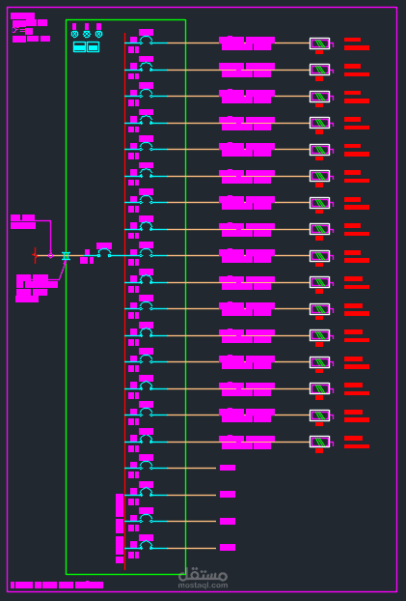406x601 pixels.
Task: Click the magenta label of the bottommost spare circuit
Action: tap(228, 547)
